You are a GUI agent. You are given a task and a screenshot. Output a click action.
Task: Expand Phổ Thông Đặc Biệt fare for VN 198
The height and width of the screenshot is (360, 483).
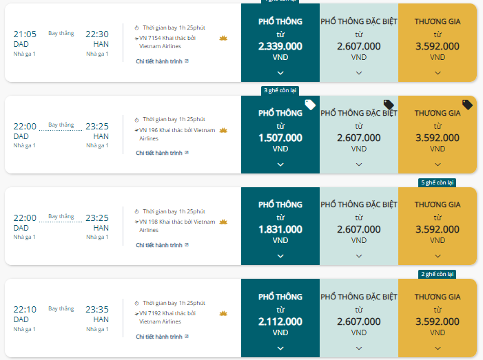point(359,256)
